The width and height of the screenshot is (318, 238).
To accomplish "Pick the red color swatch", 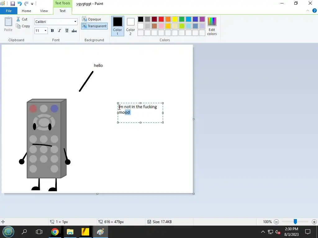I will pyautogui.click(x=161, y=19).
